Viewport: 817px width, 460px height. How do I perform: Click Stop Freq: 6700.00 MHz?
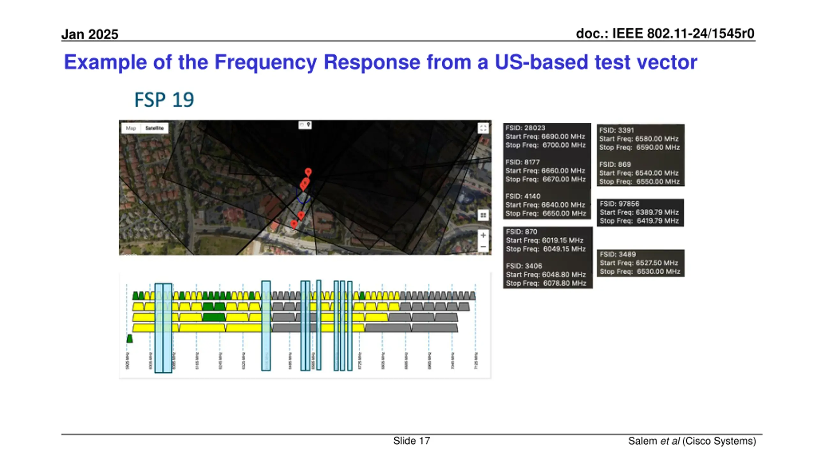coord(545,145)
